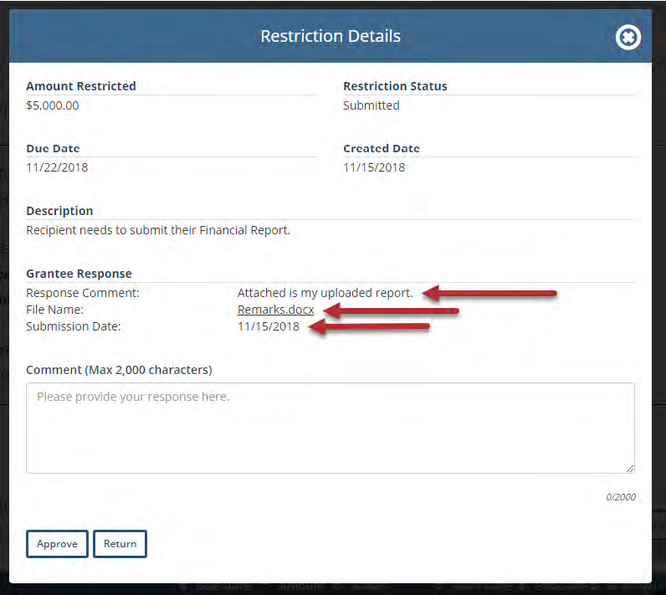This screenshot has height=595, width=666.
Task: Click the Submitted status value
Action: tap(371, 105)
